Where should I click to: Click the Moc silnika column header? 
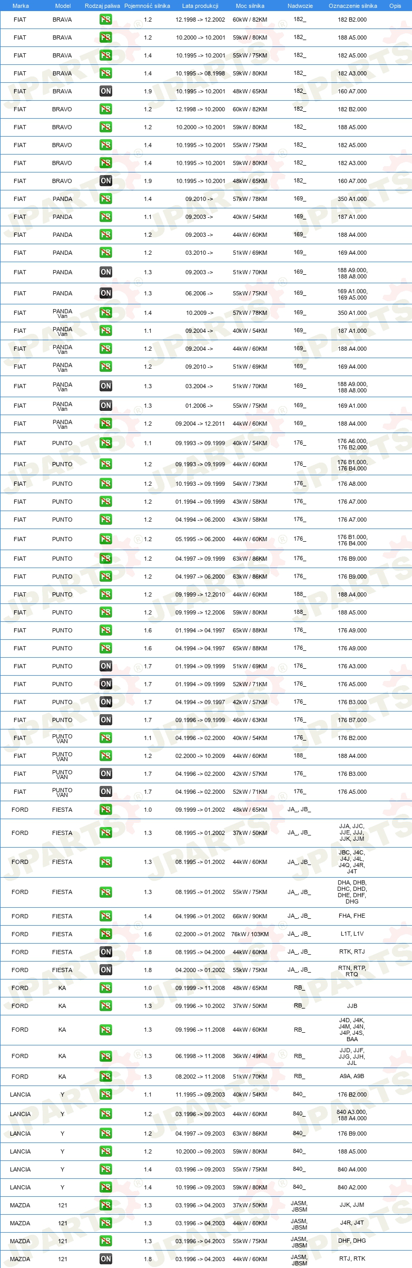click(250, 6)
